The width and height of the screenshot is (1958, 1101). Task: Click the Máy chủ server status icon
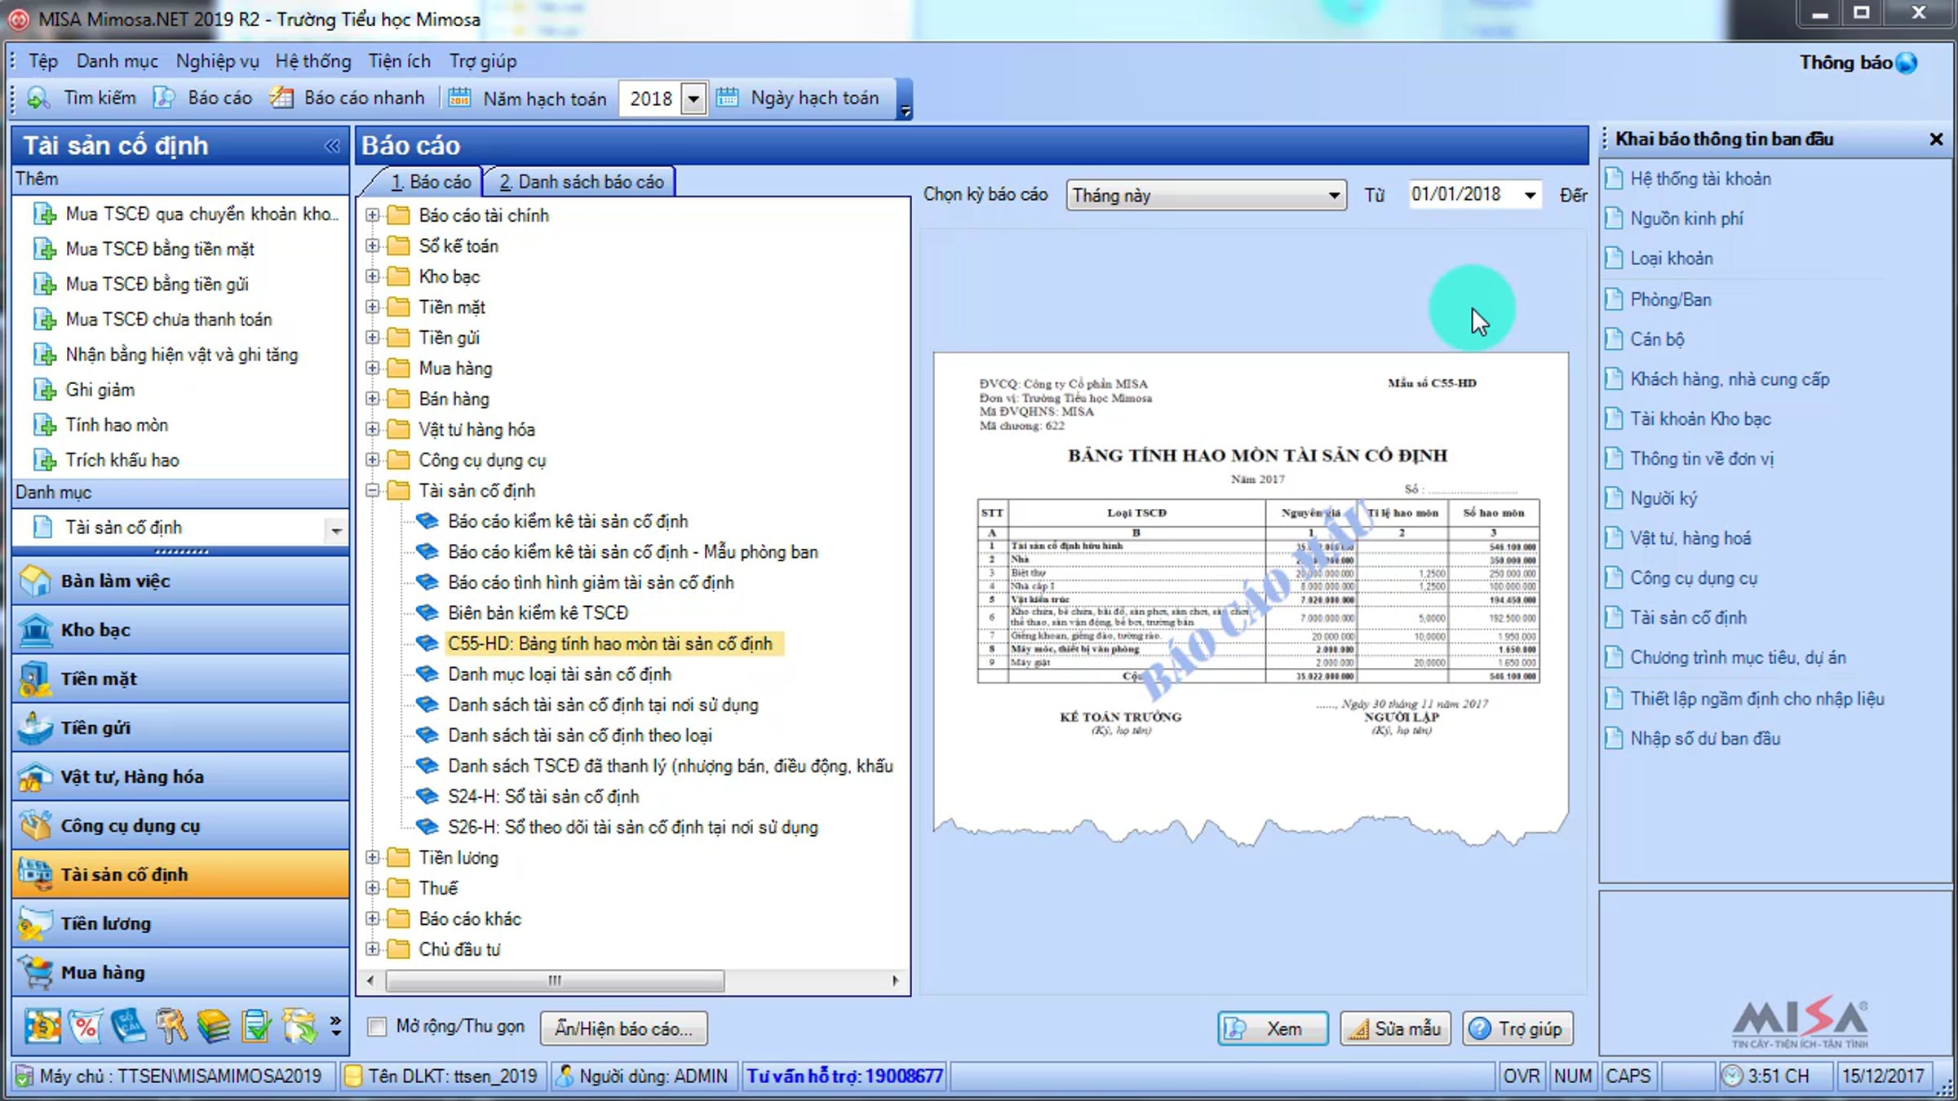click(24, 1077)
